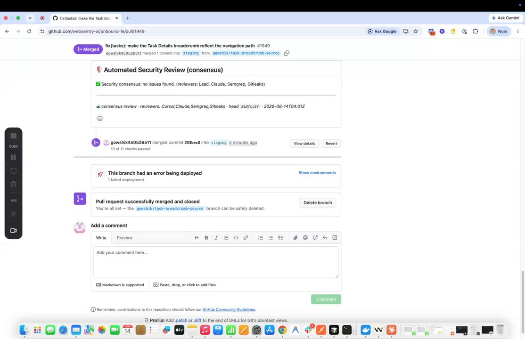This screenshot has width=525, height=339.
Task: Reload the GitHub page
Action: [29, 32]
